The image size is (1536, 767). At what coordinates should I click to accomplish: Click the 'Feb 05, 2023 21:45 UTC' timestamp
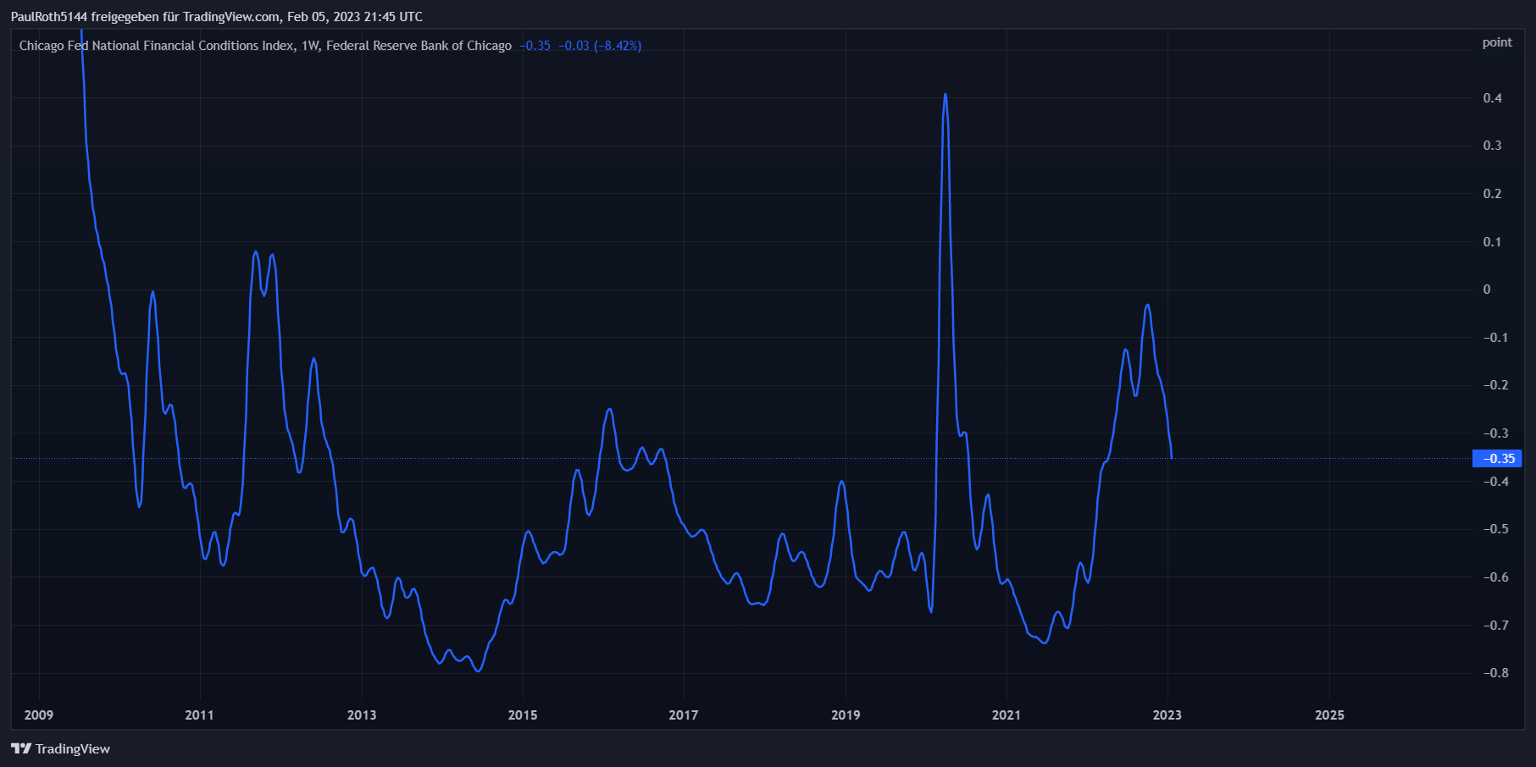pyautogui.click(x=355, y=17)
